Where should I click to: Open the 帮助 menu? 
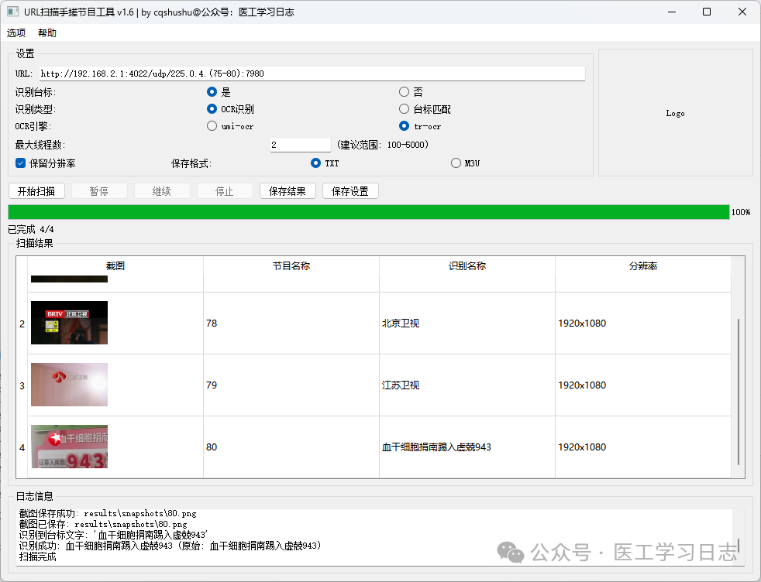47,33
